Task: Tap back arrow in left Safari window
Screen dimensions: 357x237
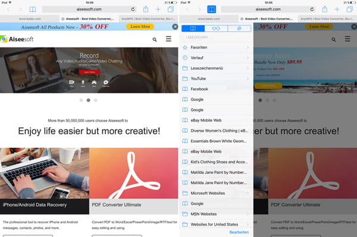Action: [x=8, y=10]
